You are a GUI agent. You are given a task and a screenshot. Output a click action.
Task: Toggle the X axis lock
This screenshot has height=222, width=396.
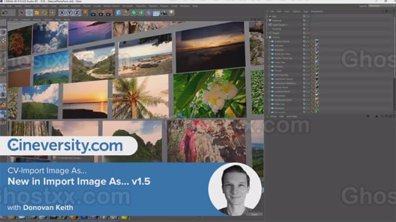[x=62, y=13]
